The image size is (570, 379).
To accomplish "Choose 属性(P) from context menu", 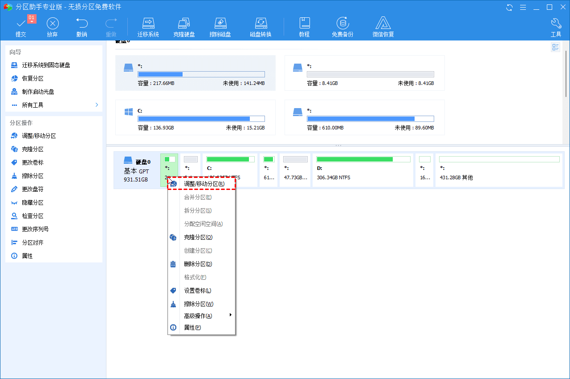I will point(201,327).
